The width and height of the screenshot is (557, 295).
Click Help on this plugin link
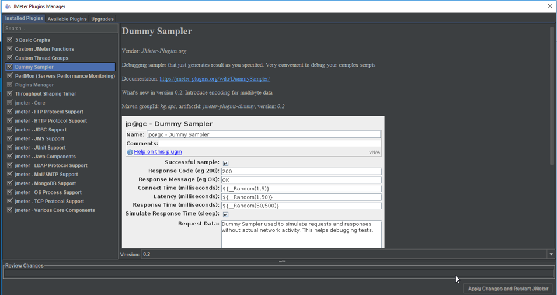click(x=158, y=152)
